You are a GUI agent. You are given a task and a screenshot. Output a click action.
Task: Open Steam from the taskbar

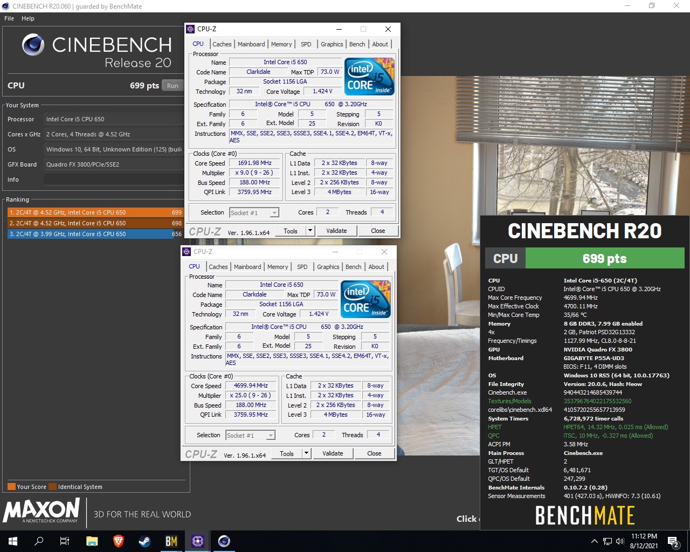(145, 541)
